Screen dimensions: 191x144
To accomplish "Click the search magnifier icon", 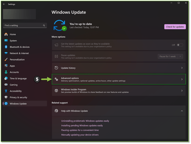I will (44, 25).
